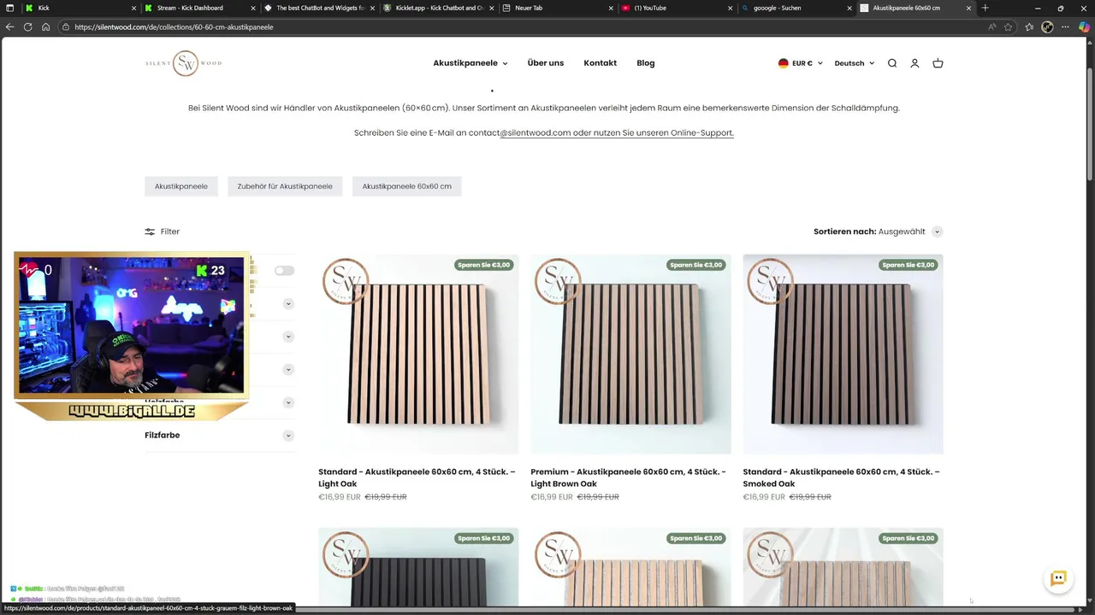Screen dimensions: 1095x615
Task: Open Standard Smoked Oak product title
Action: click(x=841, y=477)
